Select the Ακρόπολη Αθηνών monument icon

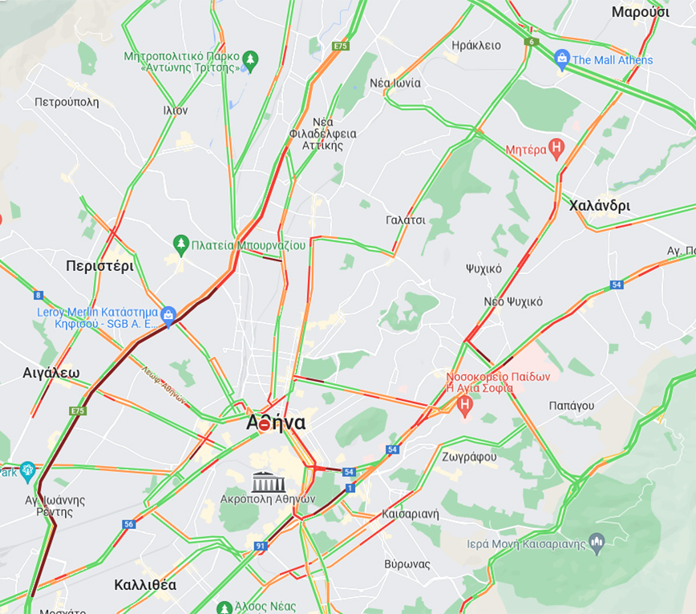click(x=268, y=483)
